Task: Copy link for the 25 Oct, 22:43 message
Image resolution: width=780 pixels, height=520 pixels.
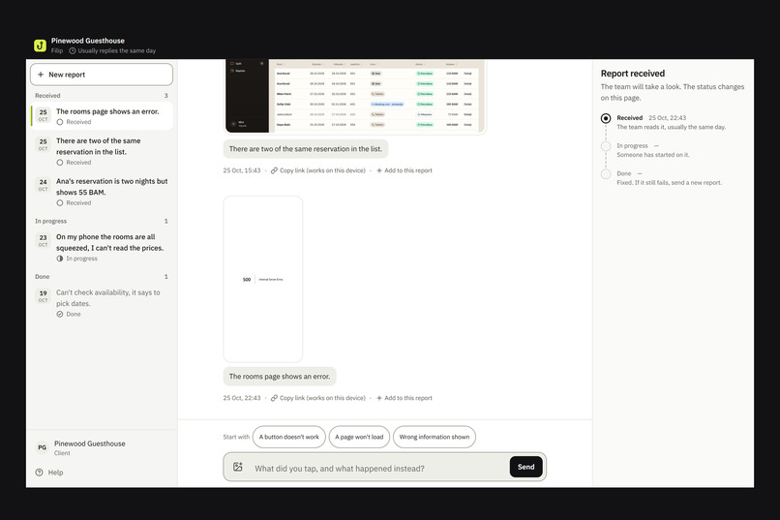Action: [317, 398]
